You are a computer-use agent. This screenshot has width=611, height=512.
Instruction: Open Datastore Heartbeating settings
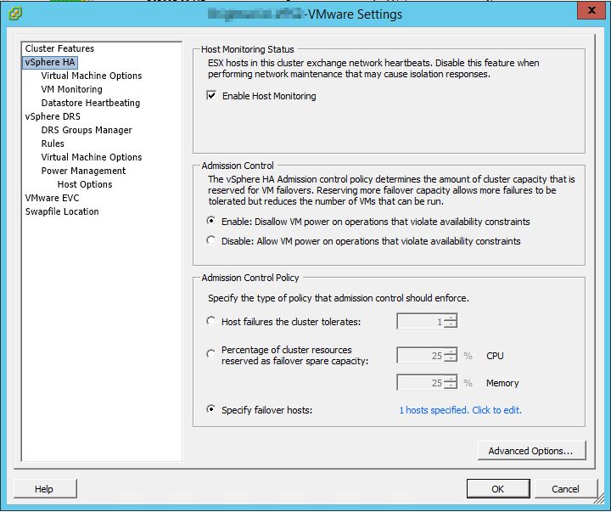pyautogui.click(x=91, y=103)
